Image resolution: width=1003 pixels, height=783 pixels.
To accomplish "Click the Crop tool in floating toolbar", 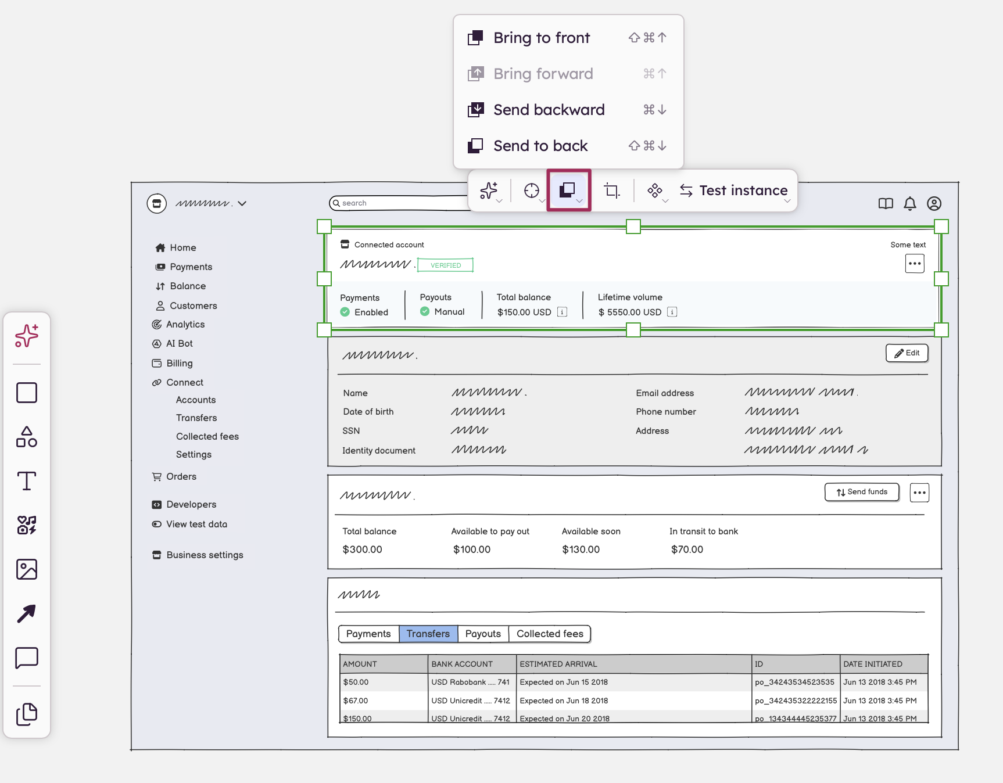I will point(611,191).
